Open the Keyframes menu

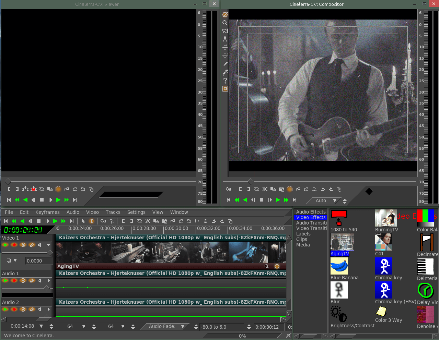47,212
